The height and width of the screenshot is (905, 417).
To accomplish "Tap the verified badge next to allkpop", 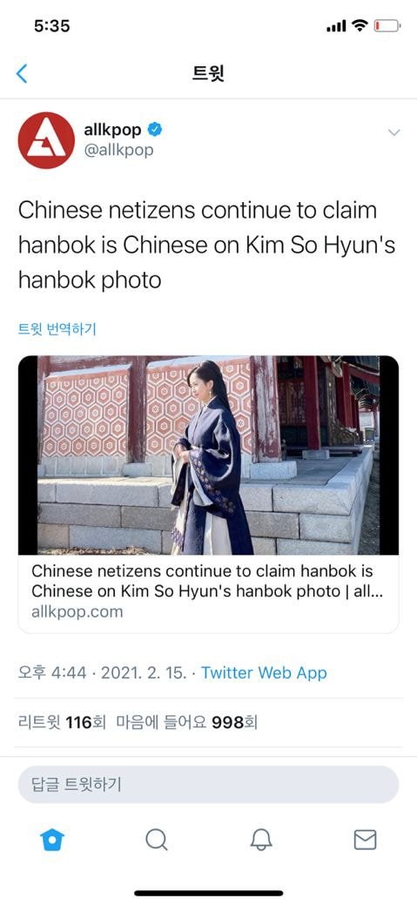I will (x=155, y=130).
